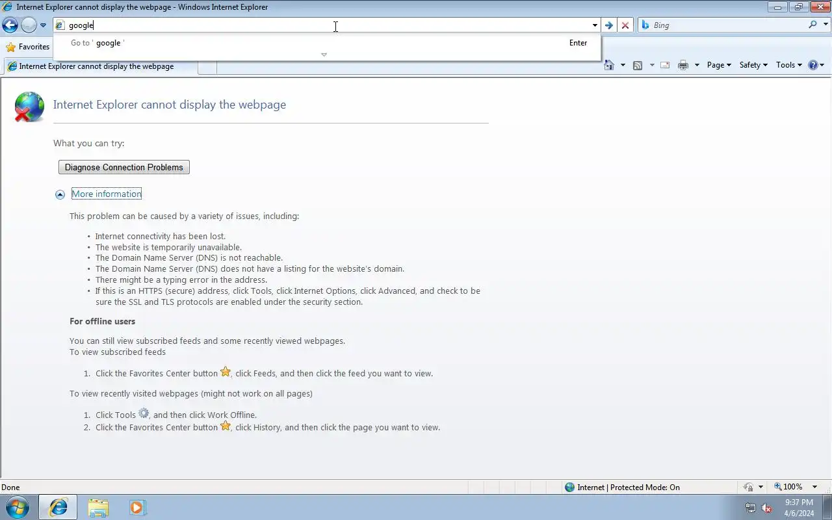Open the Print dropdown arrow
The width and height of the screenshot is (832, 520).
(x=697, y=65)
